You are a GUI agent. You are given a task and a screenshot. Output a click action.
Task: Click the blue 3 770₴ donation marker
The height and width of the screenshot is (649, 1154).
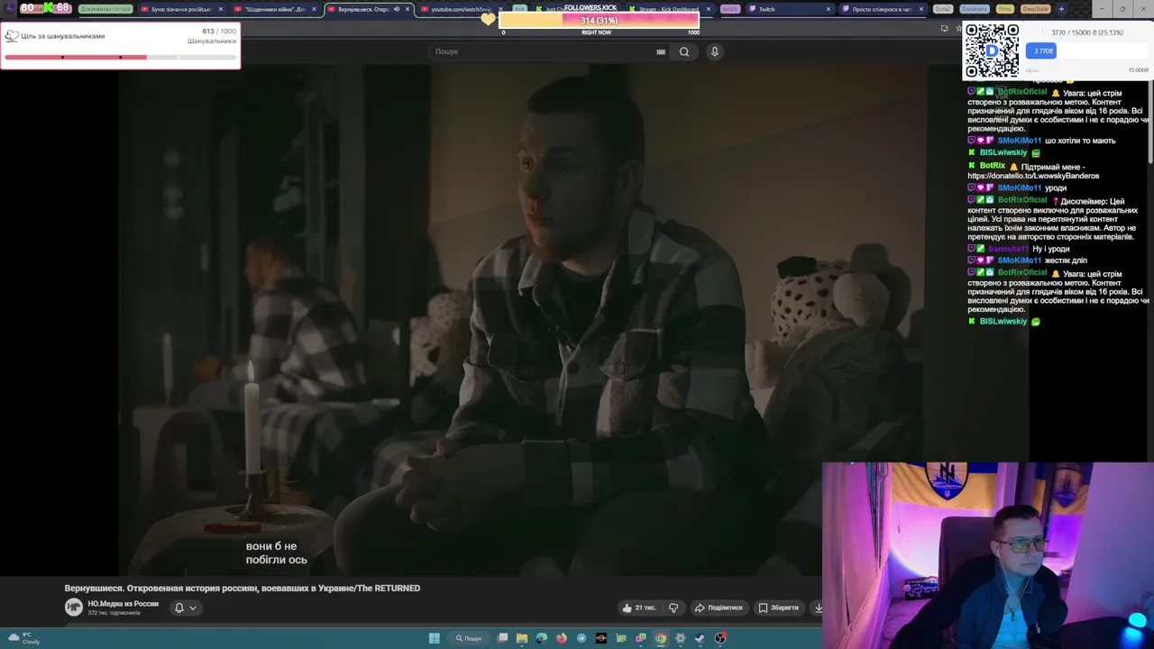pos(1040,50)
